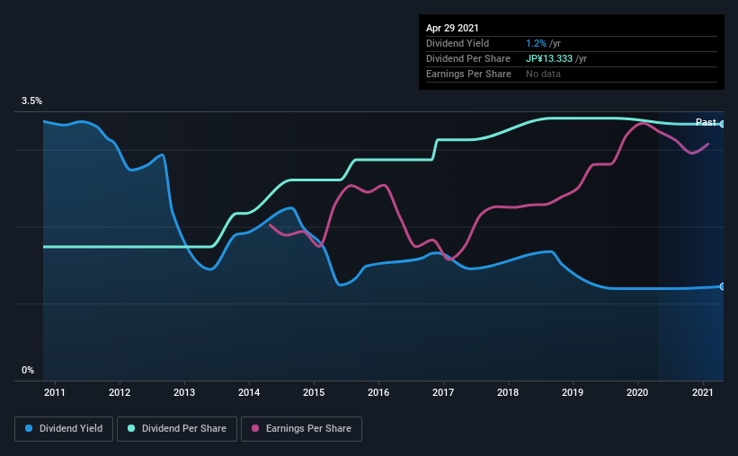738x456 pixels.
Task: Click the JP¥13.333 dividend per share value
Action: coord(549,58)
